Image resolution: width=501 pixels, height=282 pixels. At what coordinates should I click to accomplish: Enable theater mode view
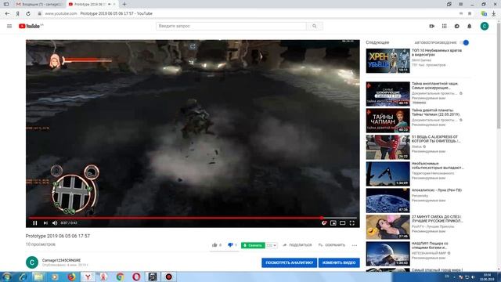343,222
